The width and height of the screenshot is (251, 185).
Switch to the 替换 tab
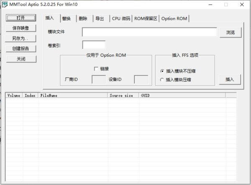(68, 19)
